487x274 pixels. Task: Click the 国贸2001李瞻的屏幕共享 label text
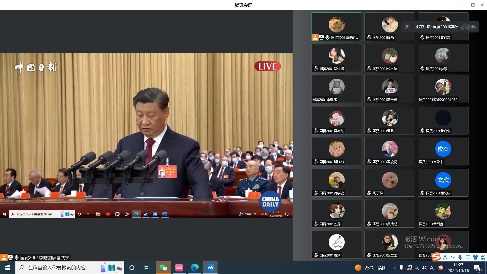[x=45, y=258]
